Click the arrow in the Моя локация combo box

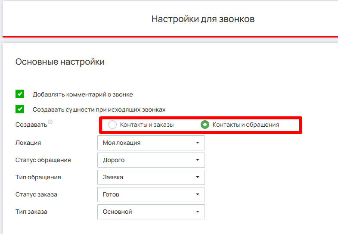pyautogui.click(x=197, y=143)
